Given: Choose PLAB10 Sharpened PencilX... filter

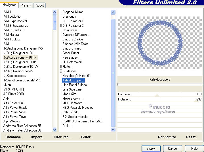Looking at the screenshot, I should click(x=82, y=121).
